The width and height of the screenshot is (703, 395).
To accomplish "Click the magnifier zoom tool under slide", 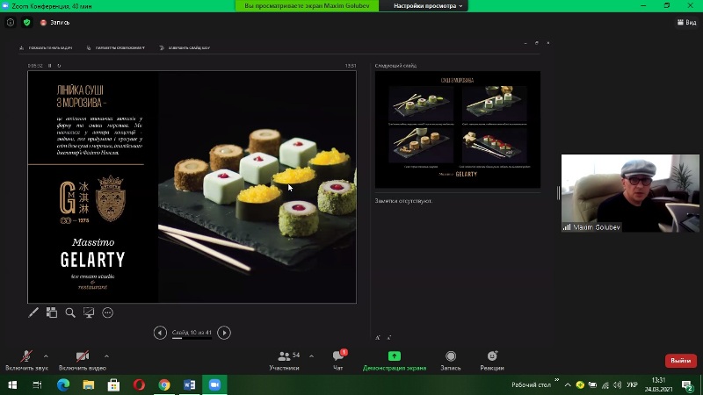I will tap(70, 312).
